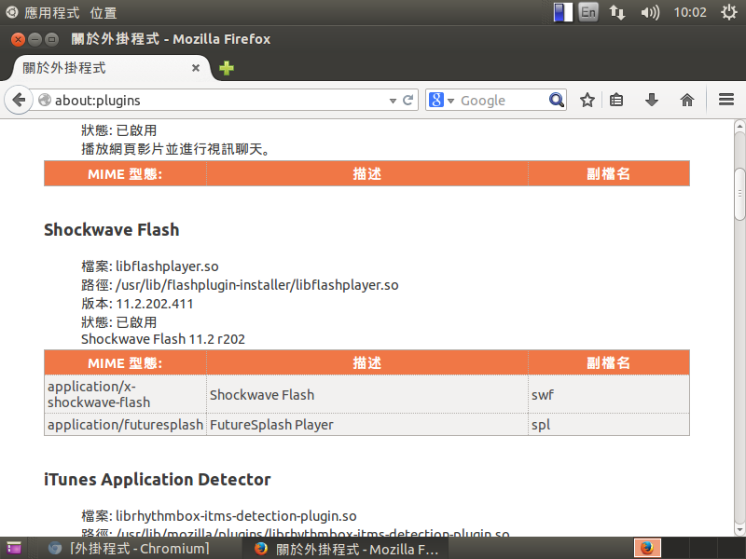Open the Firefox hamburger menu
746x559 pixels.
(x=726, y=101)
